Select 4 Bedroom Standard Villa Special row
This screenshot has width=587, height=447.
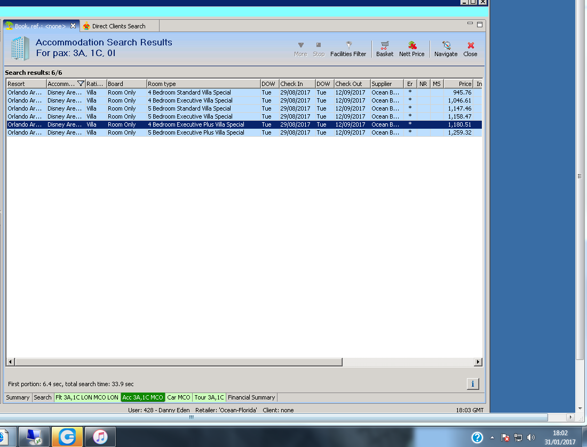pos(244,92)
